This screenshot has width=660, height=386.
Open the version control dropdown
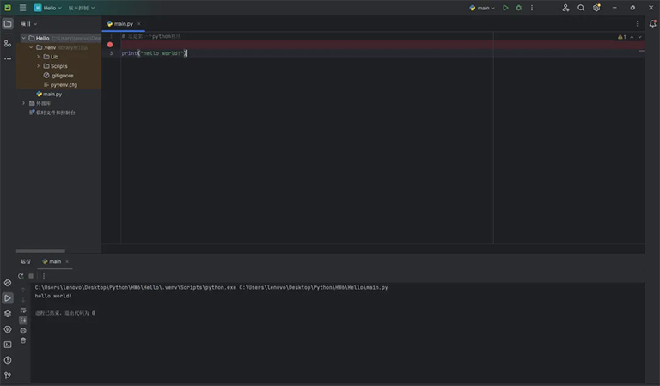pos(82,8)
